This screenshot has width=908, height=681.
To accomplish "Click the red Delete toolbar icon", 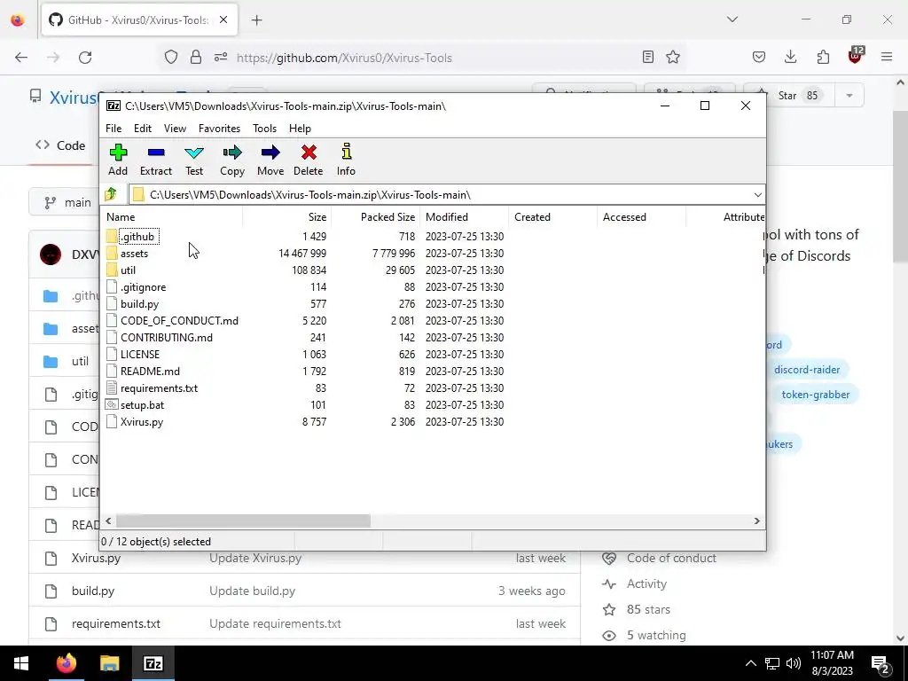I will pyautogui.click(x=308, y=160).
